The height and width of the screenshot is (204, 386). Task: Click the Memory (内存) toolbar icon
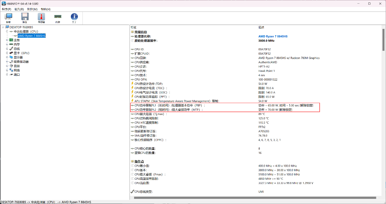[58, 18]
